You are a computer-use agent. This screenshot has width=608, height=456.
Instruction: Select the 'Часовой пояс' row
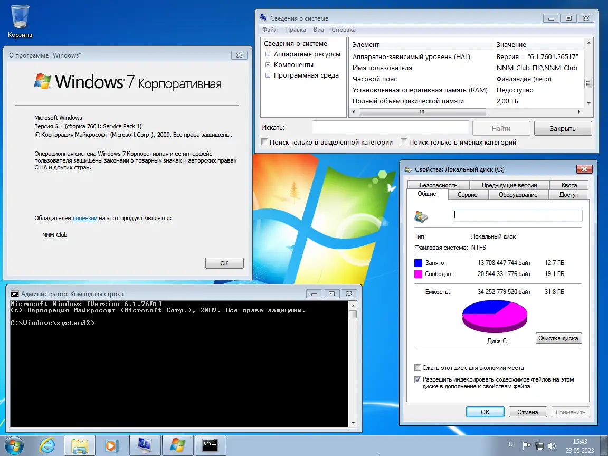coord(467,79)
